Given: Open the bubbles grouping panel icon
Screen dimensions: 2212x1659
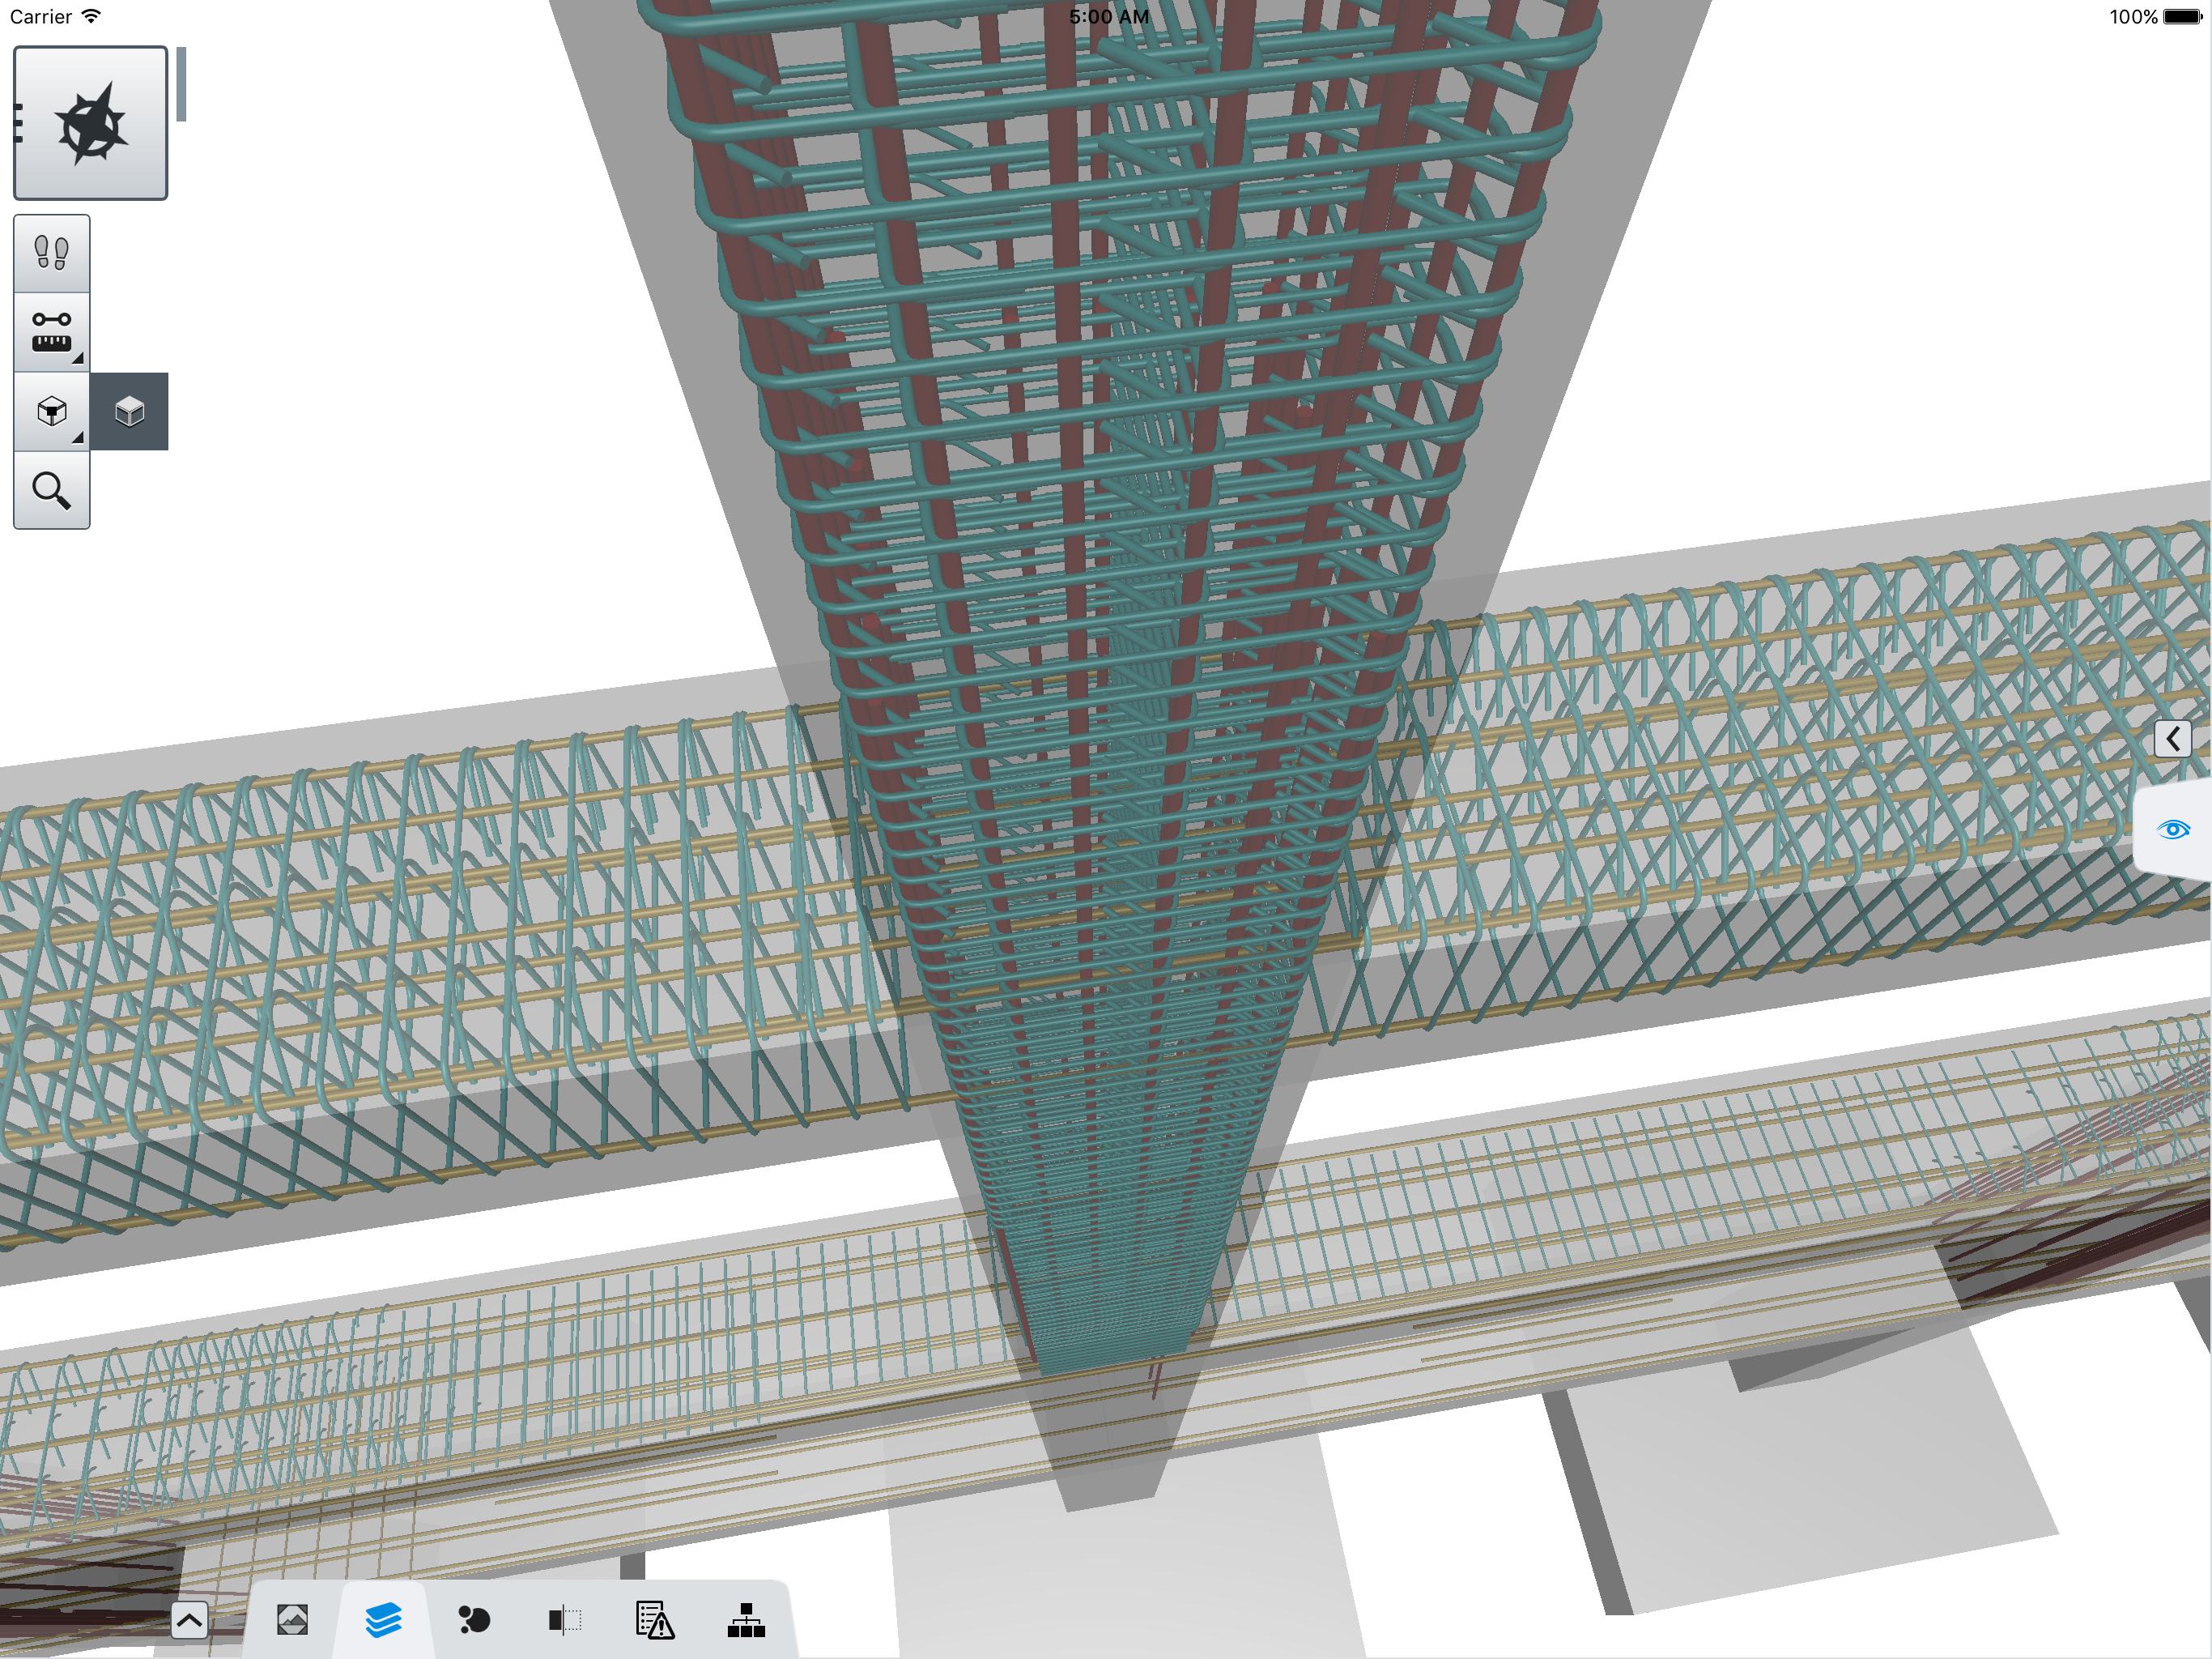Looking at the screenshot, I should [473, 1620].
